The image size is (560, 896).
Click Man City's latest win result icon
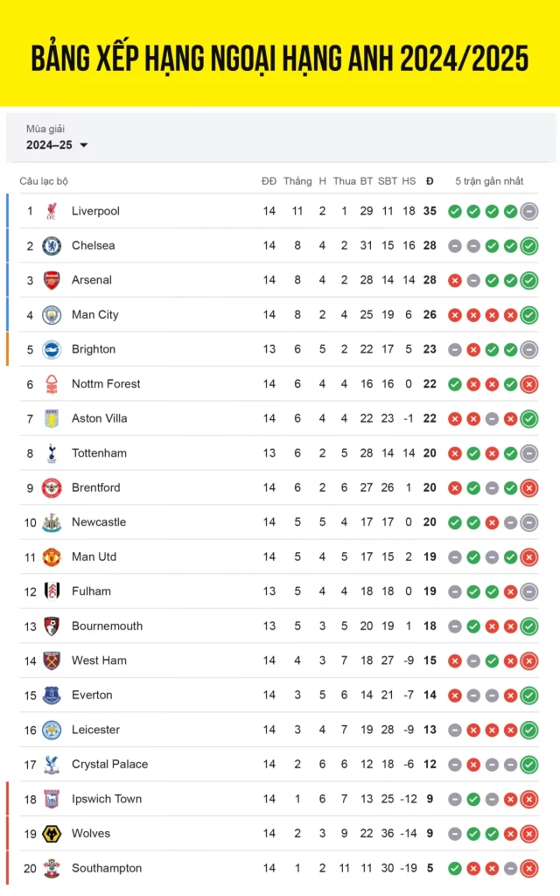(529, 315)
